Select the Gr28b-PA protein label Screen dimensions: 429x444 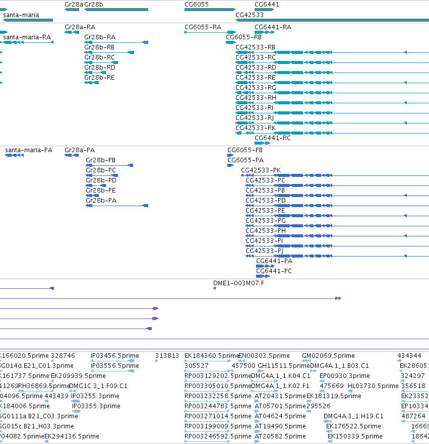point(101,201)
